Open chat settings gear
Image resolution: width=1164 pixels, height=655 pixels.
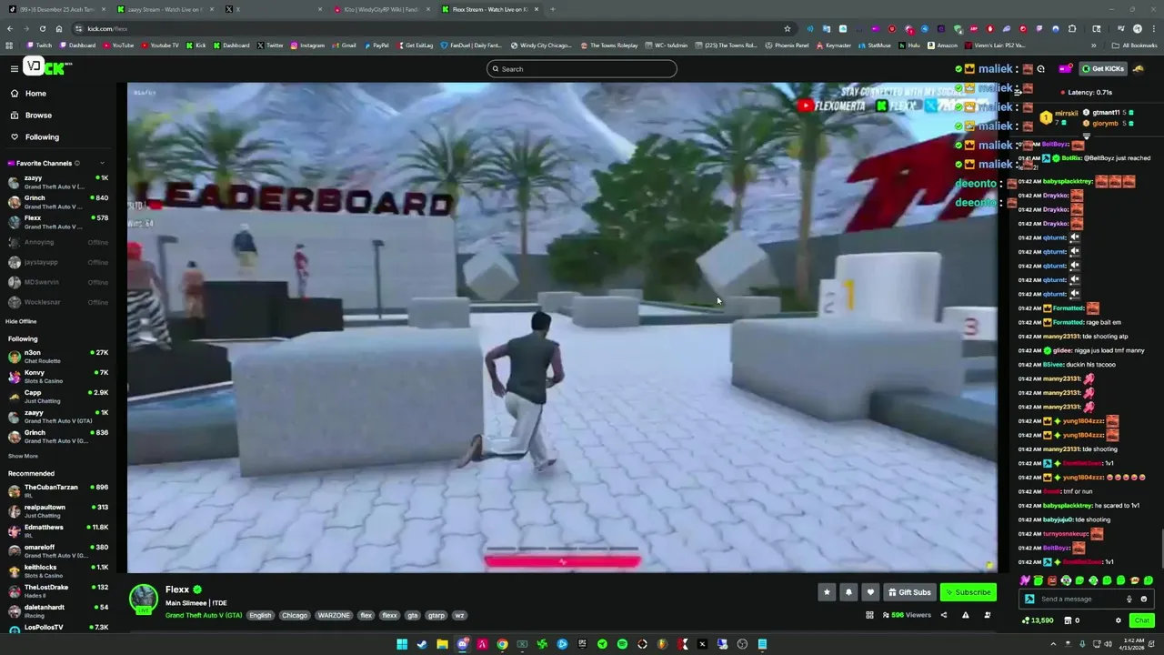click(x=1119, y=620)
